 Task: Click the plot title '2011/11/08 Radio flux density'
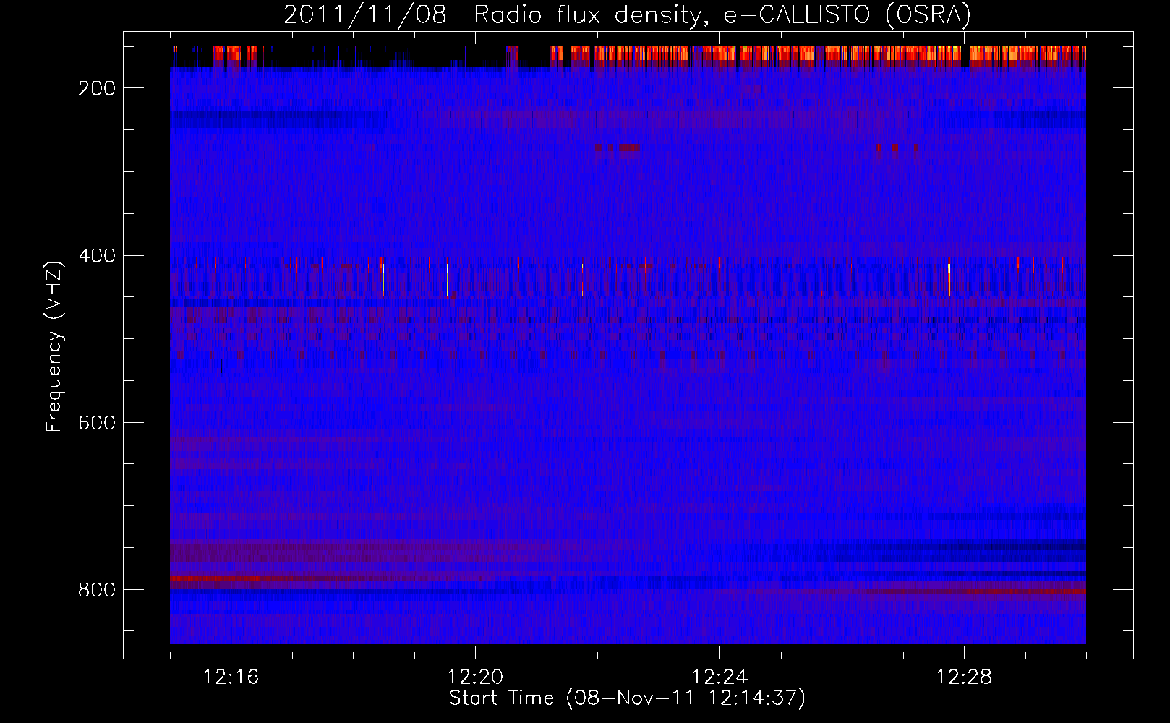click(627, 15)
